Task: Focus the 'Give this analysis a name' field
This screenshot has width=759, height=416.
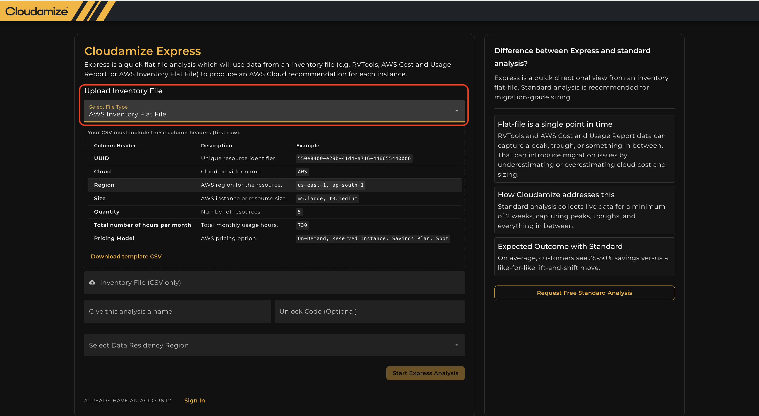Action: (x=177, y=311)
